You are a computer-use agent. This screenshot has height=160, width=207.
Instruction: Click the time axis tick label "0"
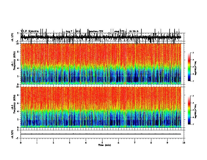tap(21, 143)
